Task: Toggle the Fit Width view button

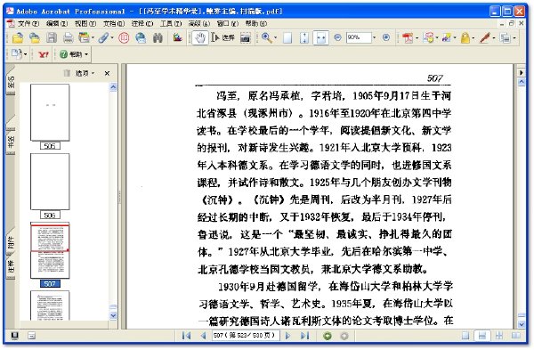Action: [320, 37]
